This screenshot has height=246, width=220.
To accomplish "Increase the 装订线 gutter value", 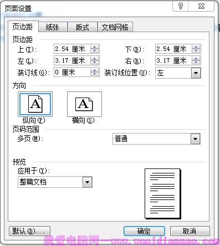I will coord(95,70).
